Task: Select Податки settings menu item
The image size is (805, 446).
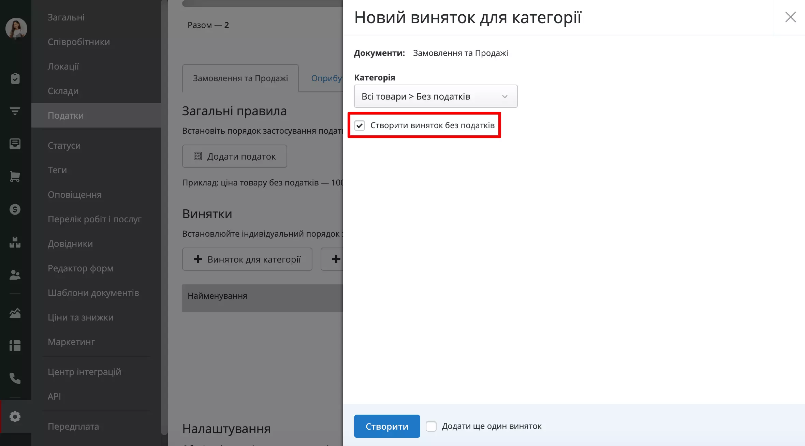Action: point(96,115)
